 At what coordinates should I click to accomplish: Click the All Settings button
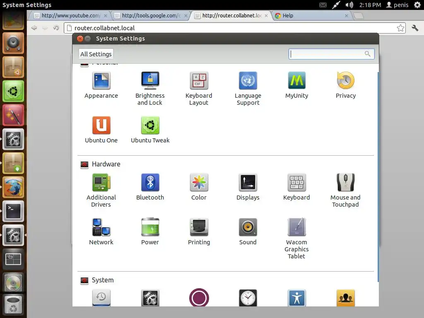(96, 54)
